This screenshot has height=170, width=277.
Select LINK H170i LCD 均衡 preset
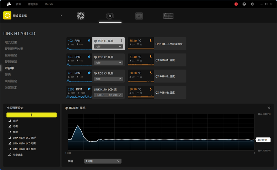coord(25,143)
